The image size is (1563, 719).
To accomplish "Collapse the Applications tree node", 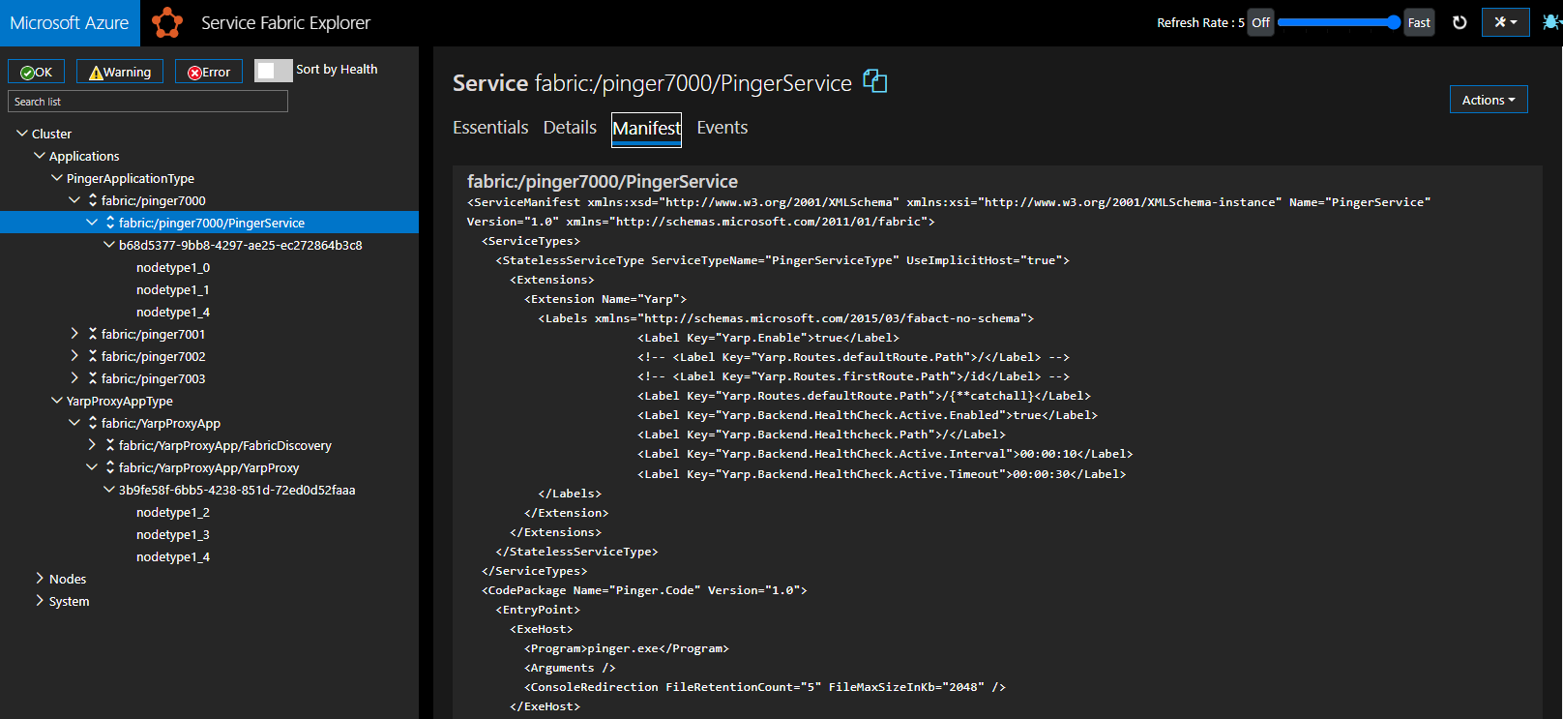I will (40, 155).
